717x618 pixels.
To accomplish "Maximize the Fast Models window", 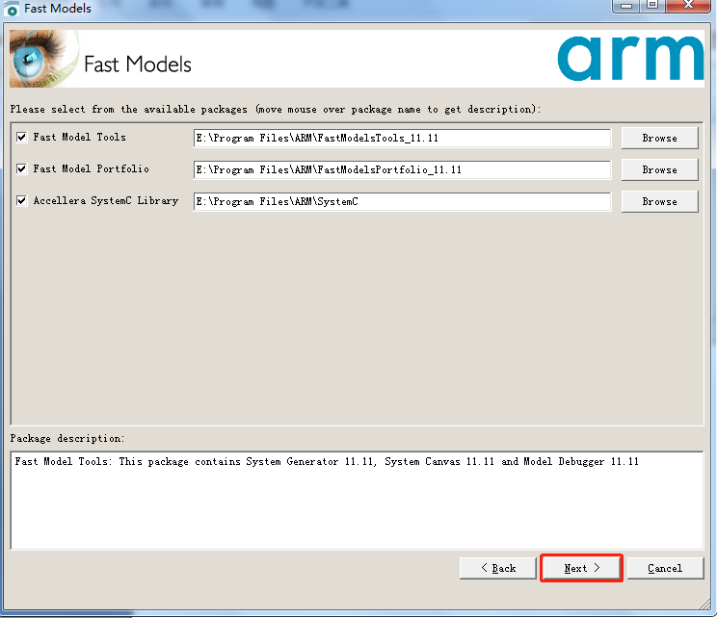I will click(652, 6).
